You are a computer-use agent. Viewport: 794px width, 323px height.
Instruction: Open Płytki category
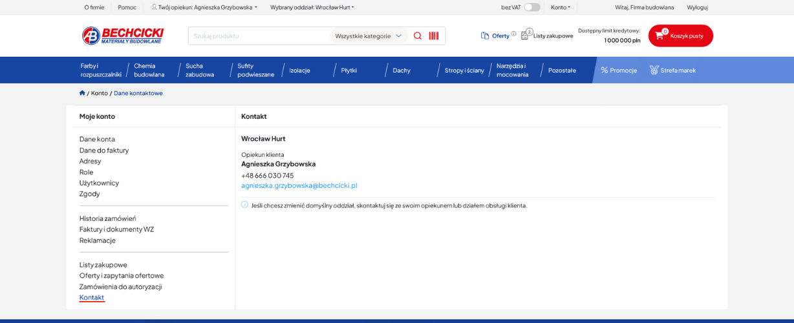click(349, 70)
